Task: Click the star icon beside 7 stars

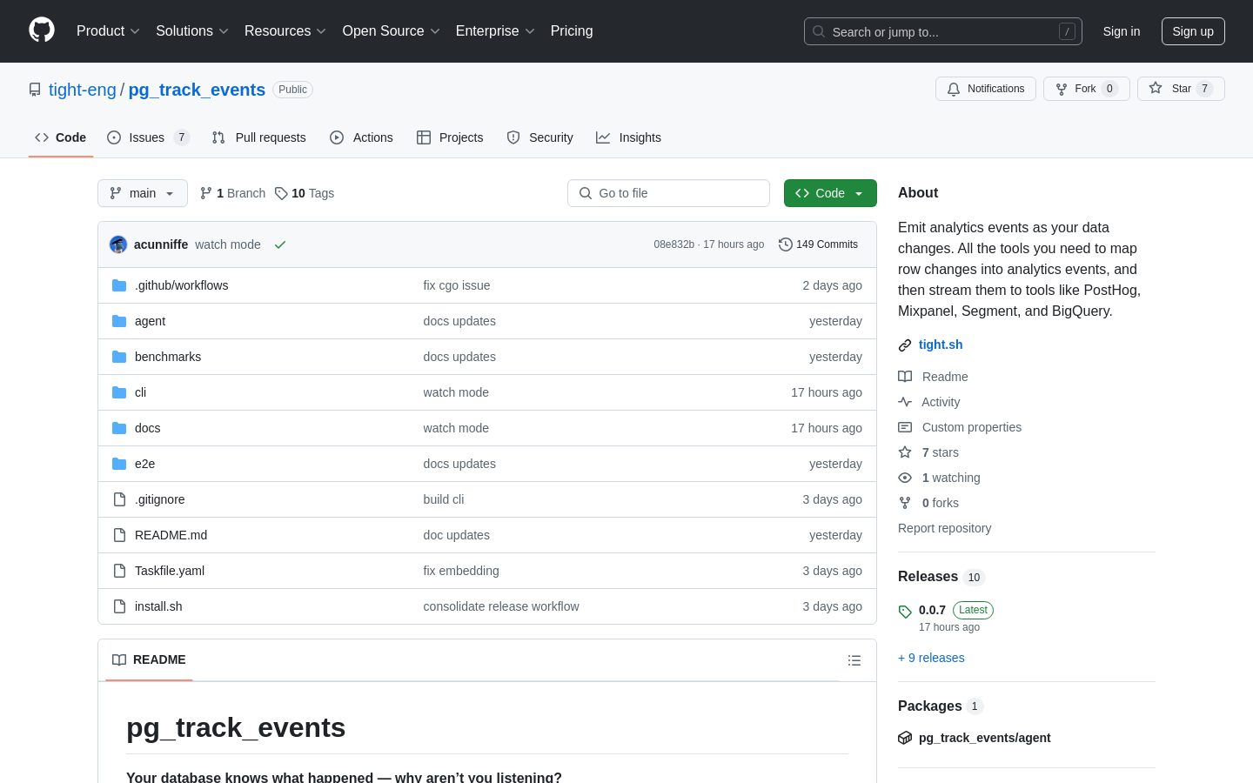Action: [905, 452]
